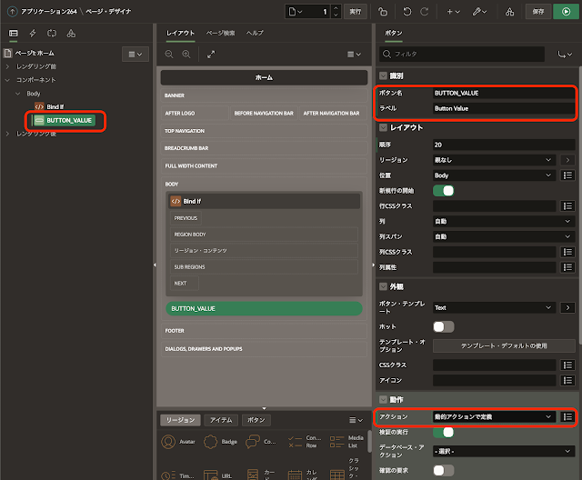Open the 行CSSクラス list picker icon

(567, 205)
